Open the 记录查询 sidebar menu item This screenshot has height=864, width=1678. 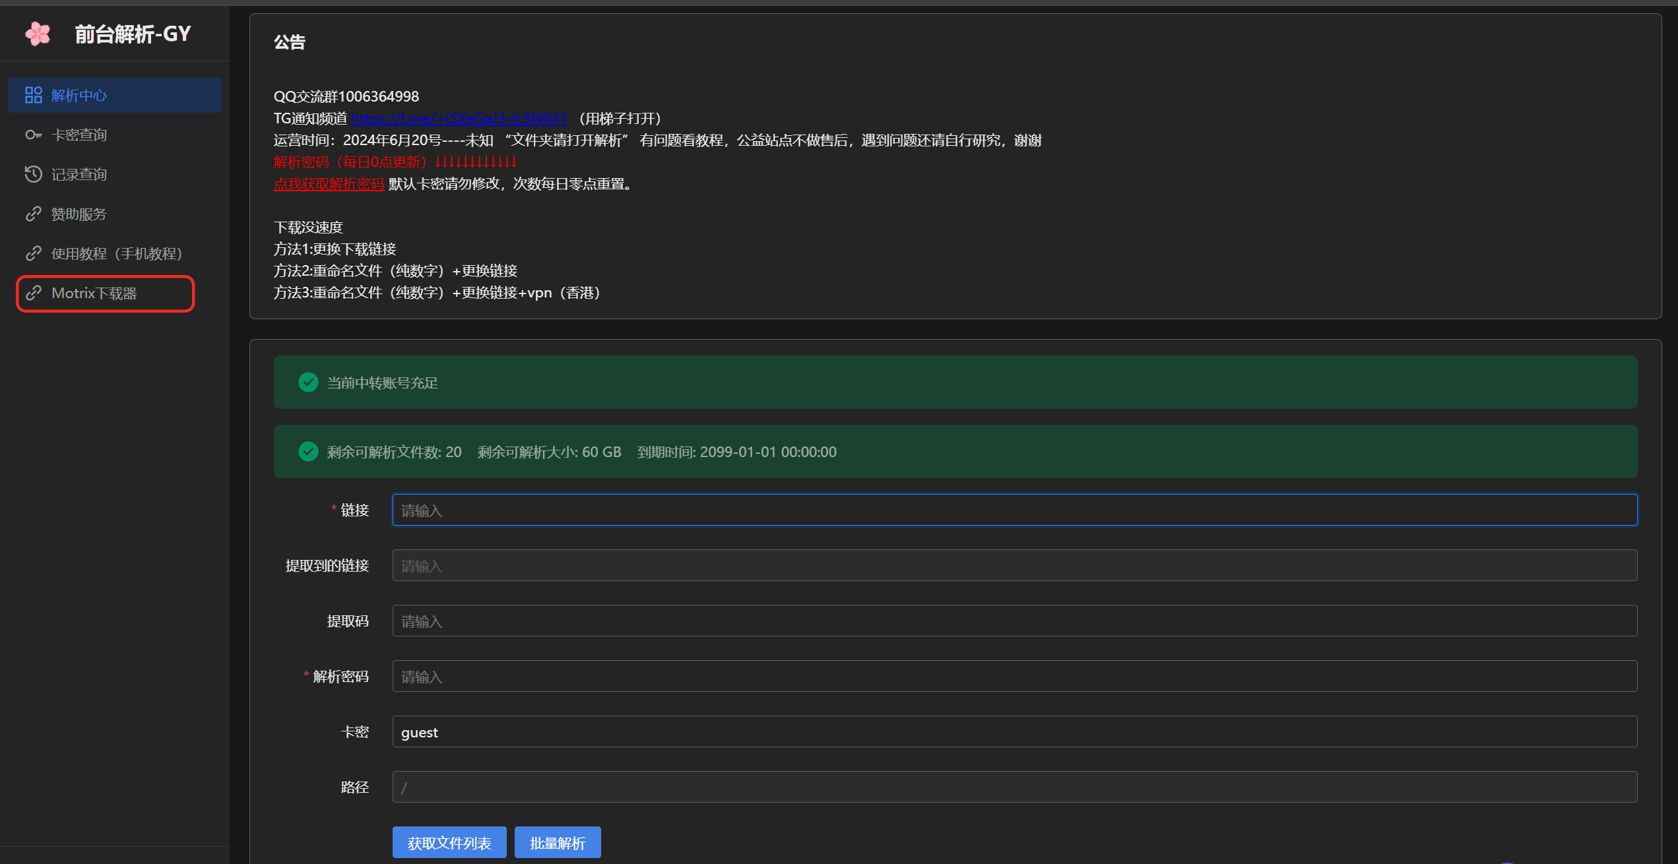[x=79, y=174]
